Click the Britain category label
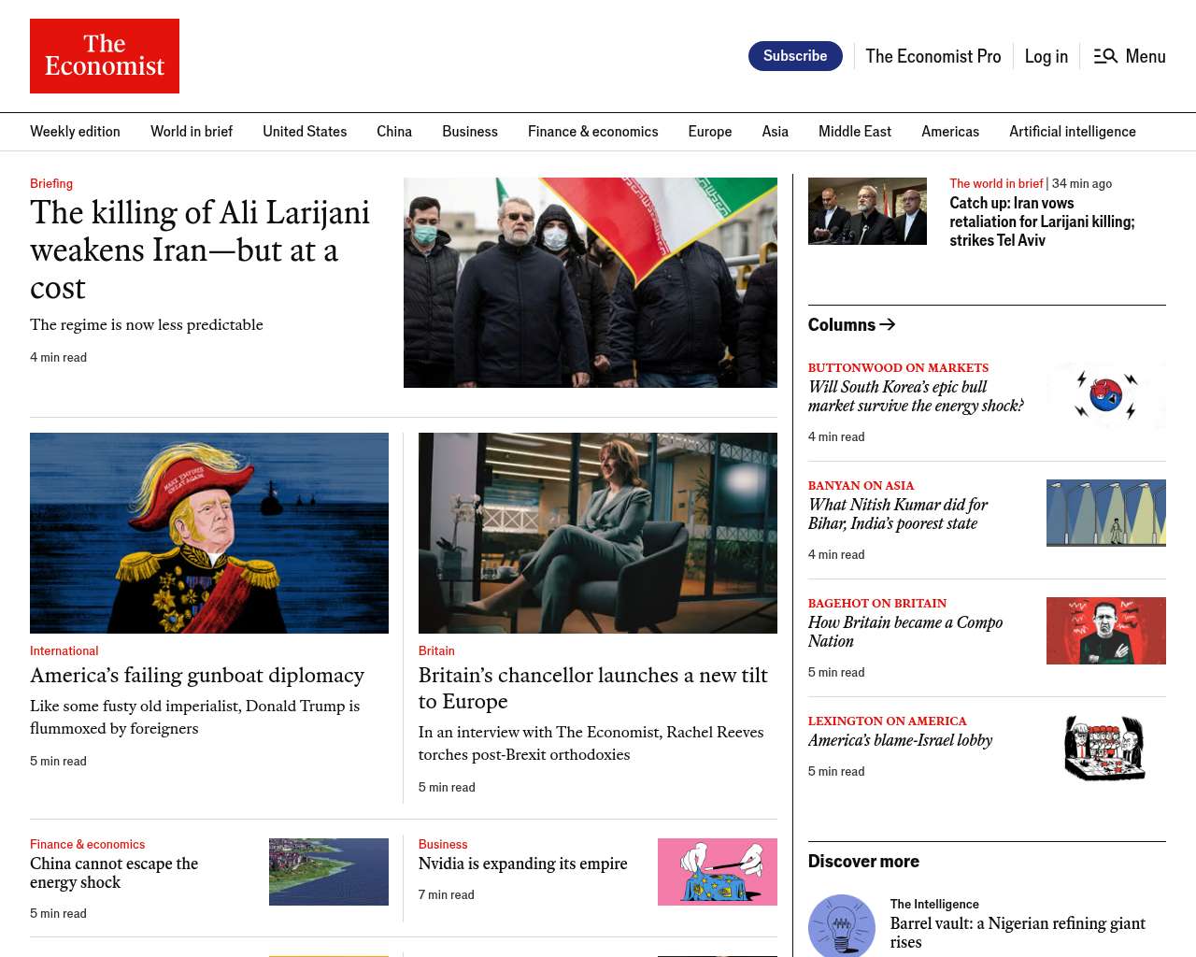 point(436,650)
